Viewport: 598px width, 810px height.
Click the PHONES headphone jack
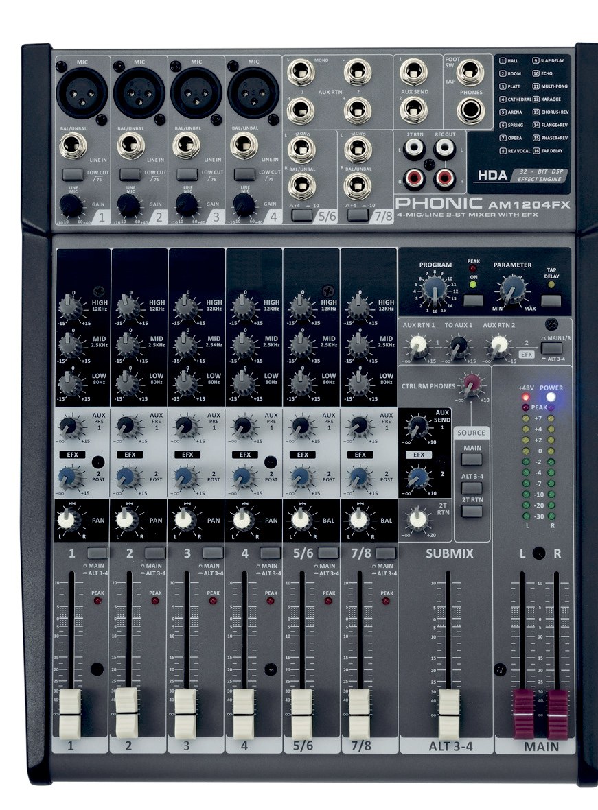click(x=470, y=109)
